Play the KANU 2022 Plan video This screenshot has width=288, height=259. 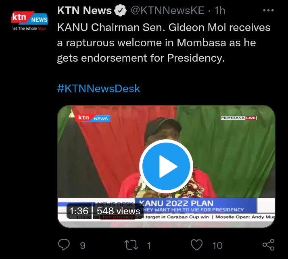click(166, 166)
